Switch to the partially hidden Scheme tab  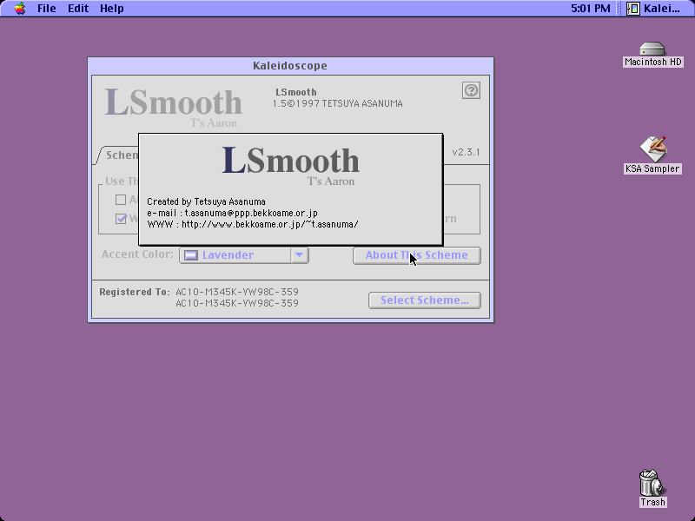pyautogui.click(x=118, y=155)
